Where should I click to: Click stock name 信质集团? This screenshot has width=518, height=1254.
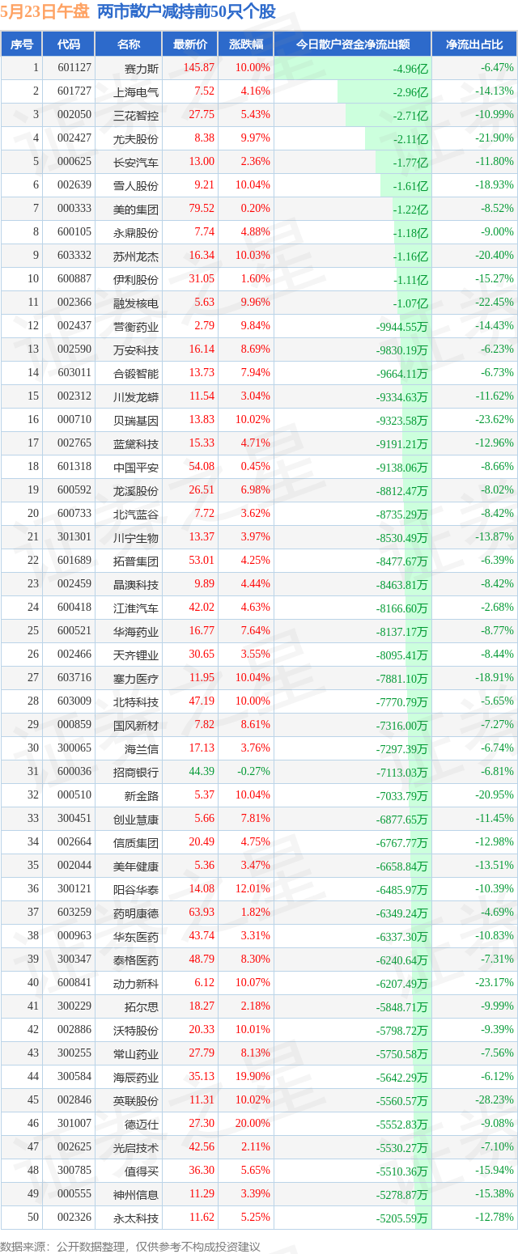pos(137,842)
